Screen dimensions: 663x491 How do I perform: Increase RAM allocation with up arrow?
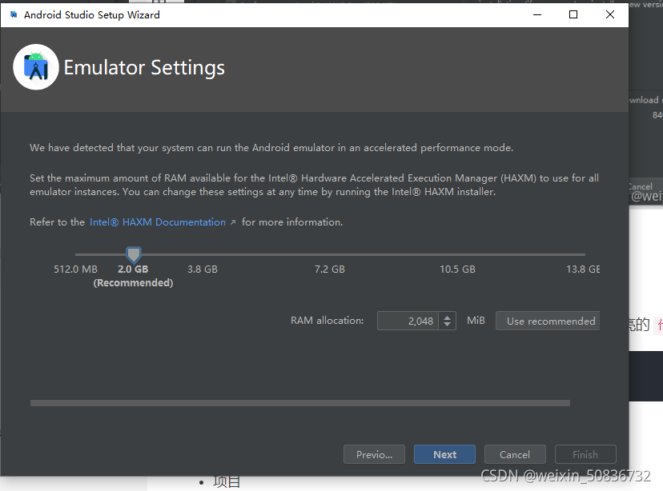(448, 317)
